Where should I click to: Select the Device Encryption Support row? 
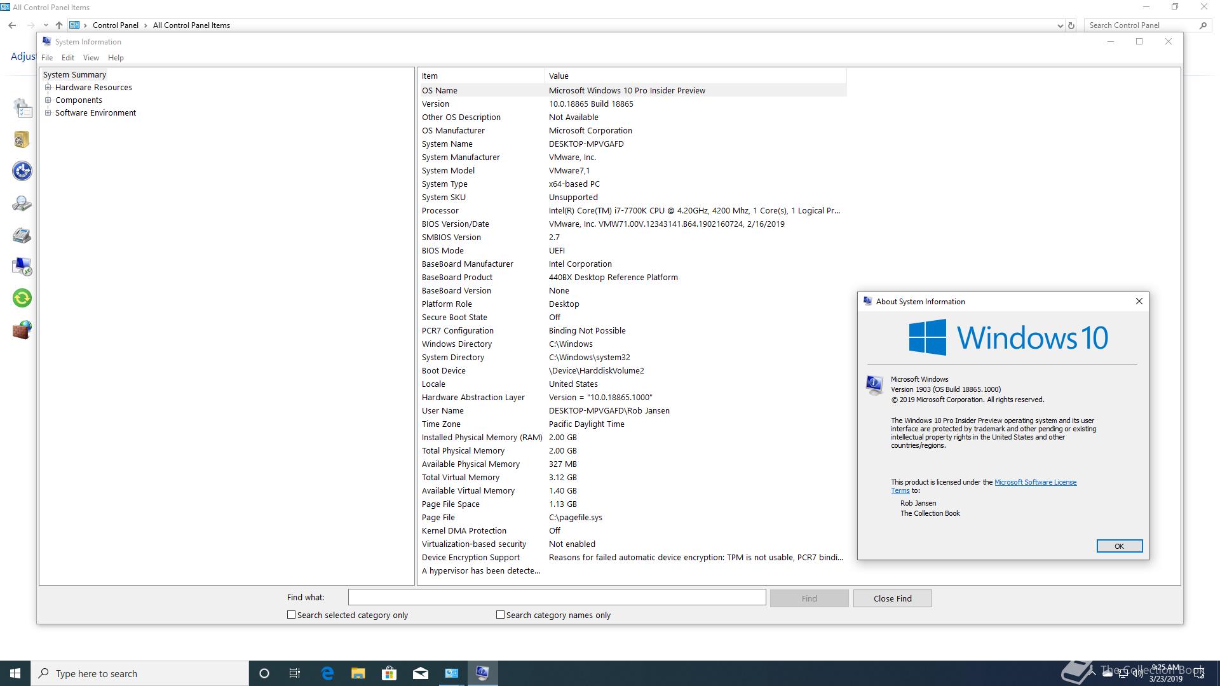[633, 557]
